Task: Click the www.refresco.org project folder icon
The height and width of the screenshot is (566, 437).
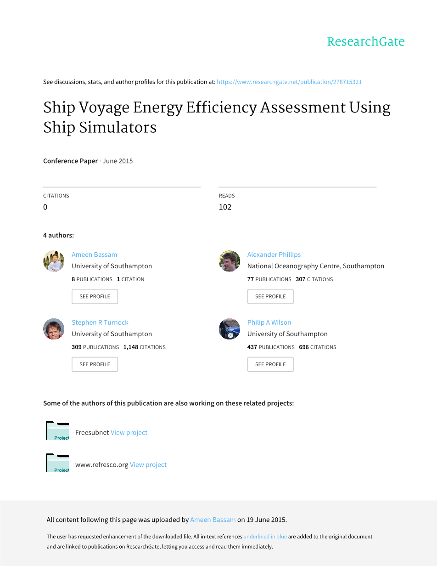Action: tap(57, 463)
